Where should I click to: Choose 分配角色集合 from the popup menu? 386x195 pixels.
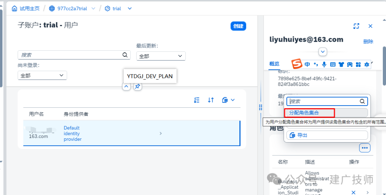[327, 113]
